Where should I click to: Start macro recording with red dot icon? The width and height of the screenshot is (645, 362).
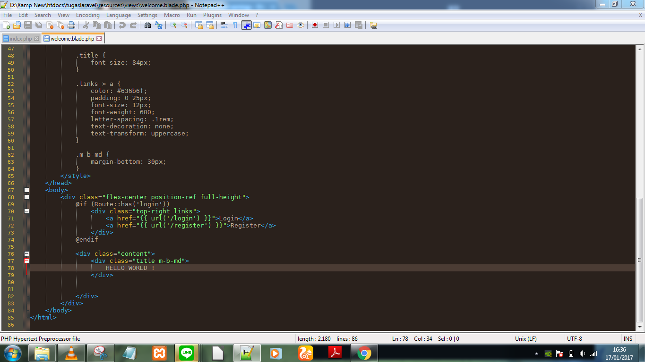click(x=315, y=25)
